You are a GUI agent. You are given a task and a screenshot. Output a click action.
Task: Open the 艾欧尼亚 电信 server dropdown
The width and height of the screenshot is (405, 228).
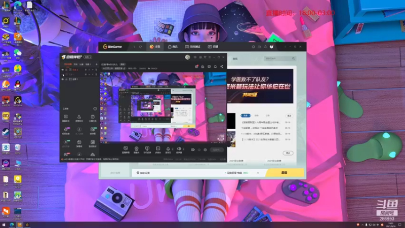tap(236, 173)
